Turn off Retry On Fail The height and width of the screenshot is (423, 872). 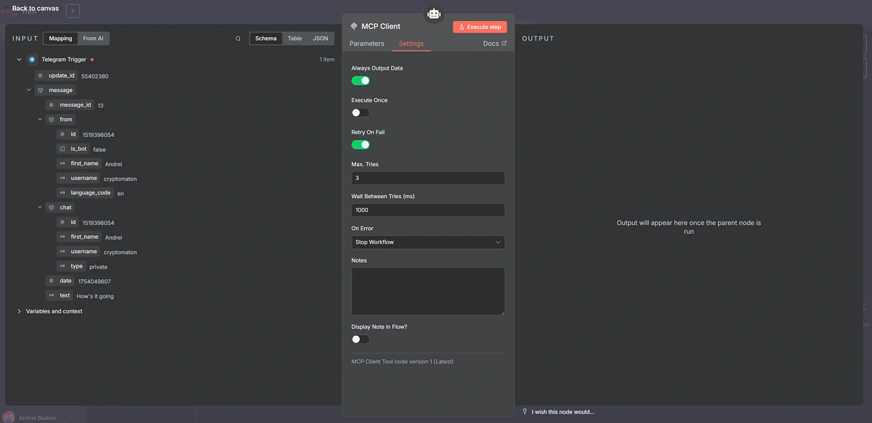pos(360,144)
